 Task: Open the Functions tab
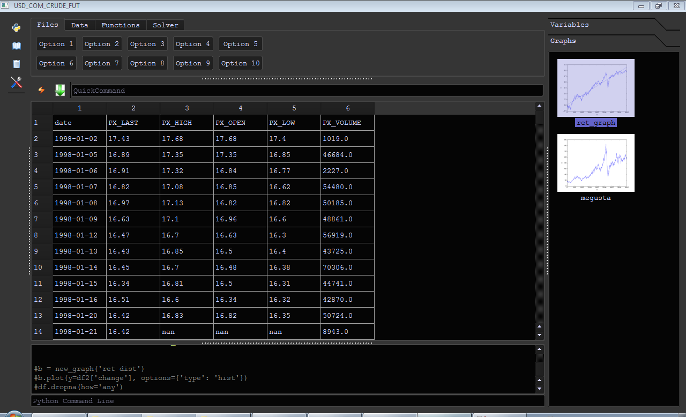(120, 25)
